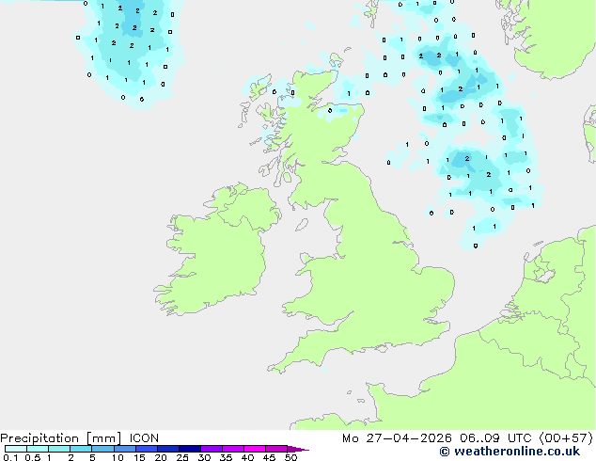This screenshot has height=461, width=596.
Task: Click the date '27-04-2026' text
Action: 409,438
